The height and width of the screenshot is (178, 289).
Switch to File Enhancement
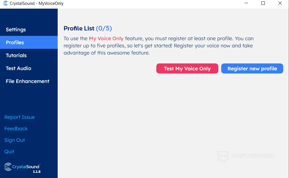point(28,81)
